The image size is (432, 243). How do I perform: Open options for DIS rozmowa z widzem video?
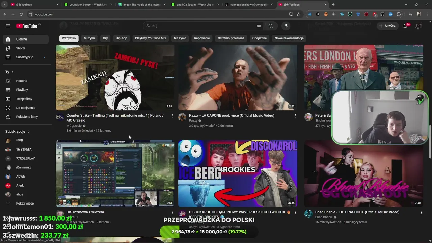coord(173,212)
